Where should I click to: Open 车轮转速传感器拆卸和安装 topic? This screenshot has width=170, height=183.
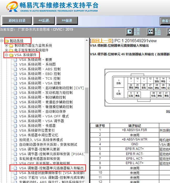click(x=40, y=159)
